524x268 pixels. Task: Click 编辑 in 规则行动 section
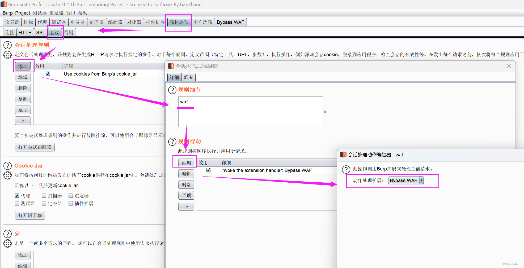tap(186, 174)
